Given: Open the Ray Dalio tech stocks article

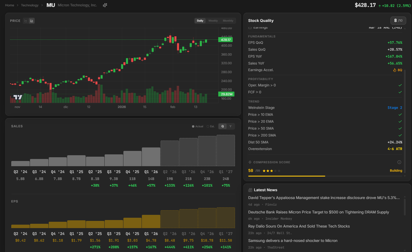Looking at the screenshot, I should [299, 226].
